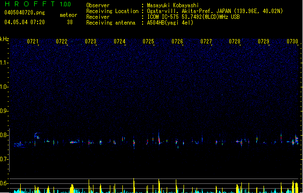Click the 0722 time marker
Screen dimensions: 303x193
(x=62, y=41)
